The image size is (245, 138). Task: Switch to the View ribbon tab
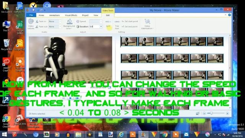point(96,15)
